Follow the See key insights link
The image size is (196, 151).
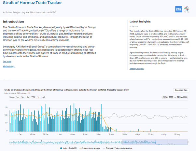coord(136,69)
